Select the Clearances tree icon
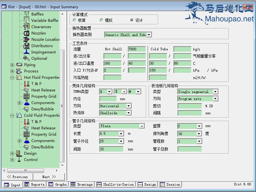The image size is (256, 192). click(x=26, y=27)
